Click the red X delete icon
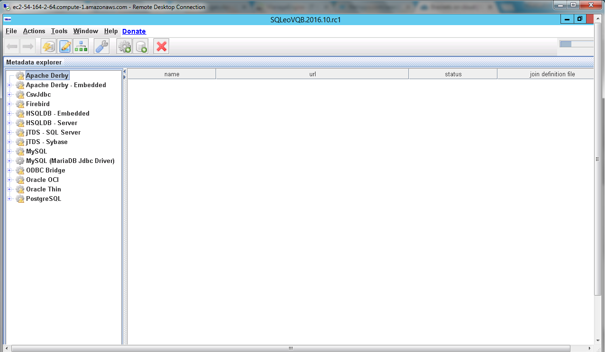The width and height of the screenshot is (605, 352). pyautogui.click(x=162, y=46)
